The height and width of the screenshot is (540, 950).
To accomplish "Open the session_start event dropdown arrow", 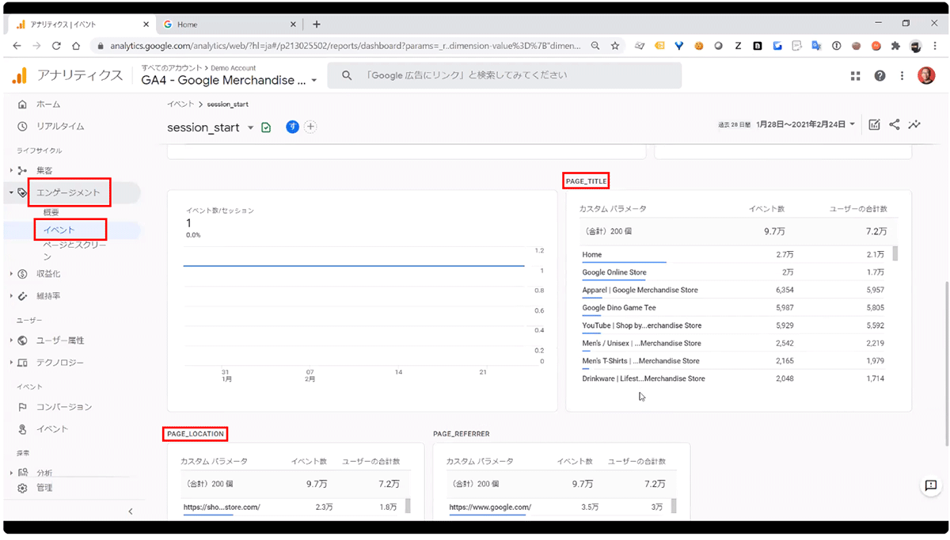I will (251, 127).
